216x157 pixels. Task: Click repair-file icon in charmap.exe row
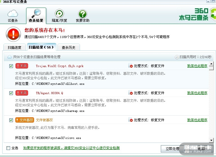[130, 93]
